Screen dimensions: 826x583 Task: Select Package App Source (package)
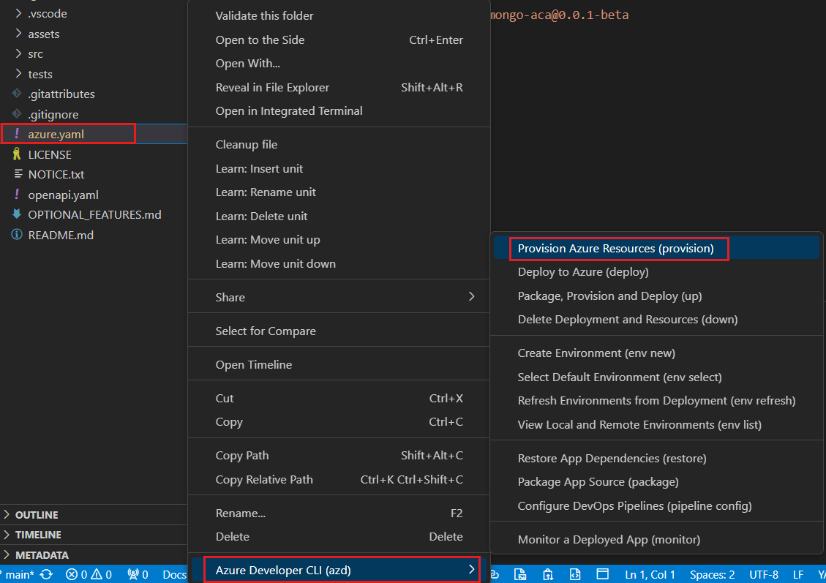coord(656,482)
